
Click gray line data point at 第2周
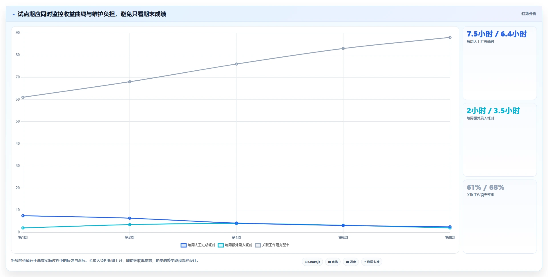point(130,82)
